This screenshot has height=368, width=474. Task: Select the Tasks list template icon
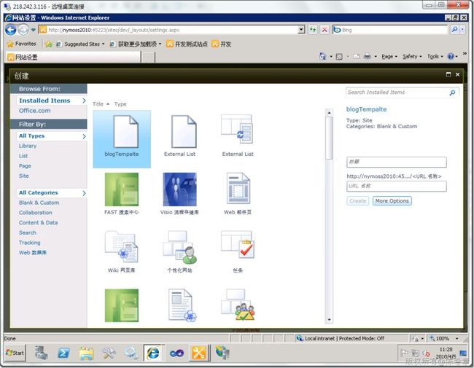click(238, 245)
